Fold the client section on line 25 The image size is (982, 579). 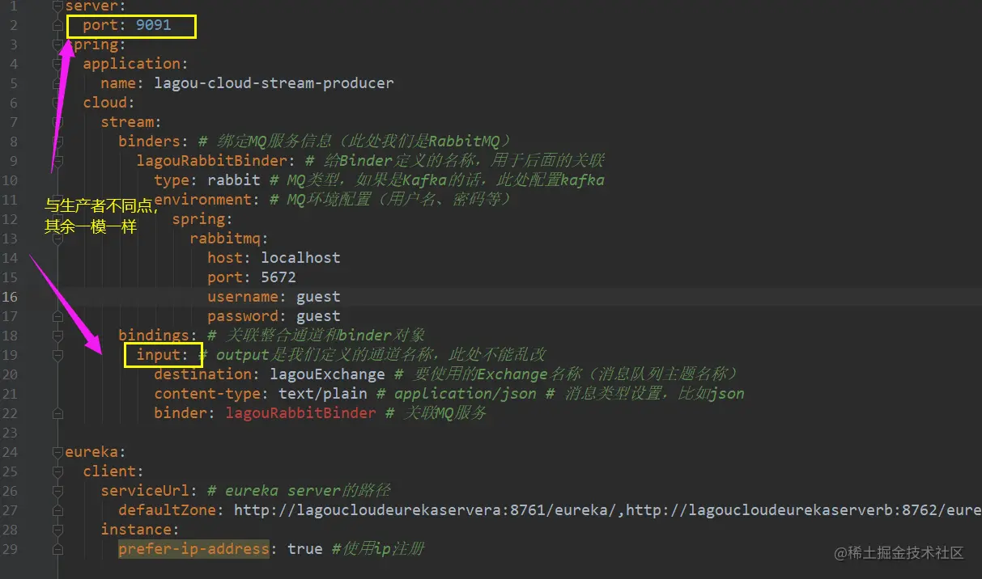[x=57, y=471]
